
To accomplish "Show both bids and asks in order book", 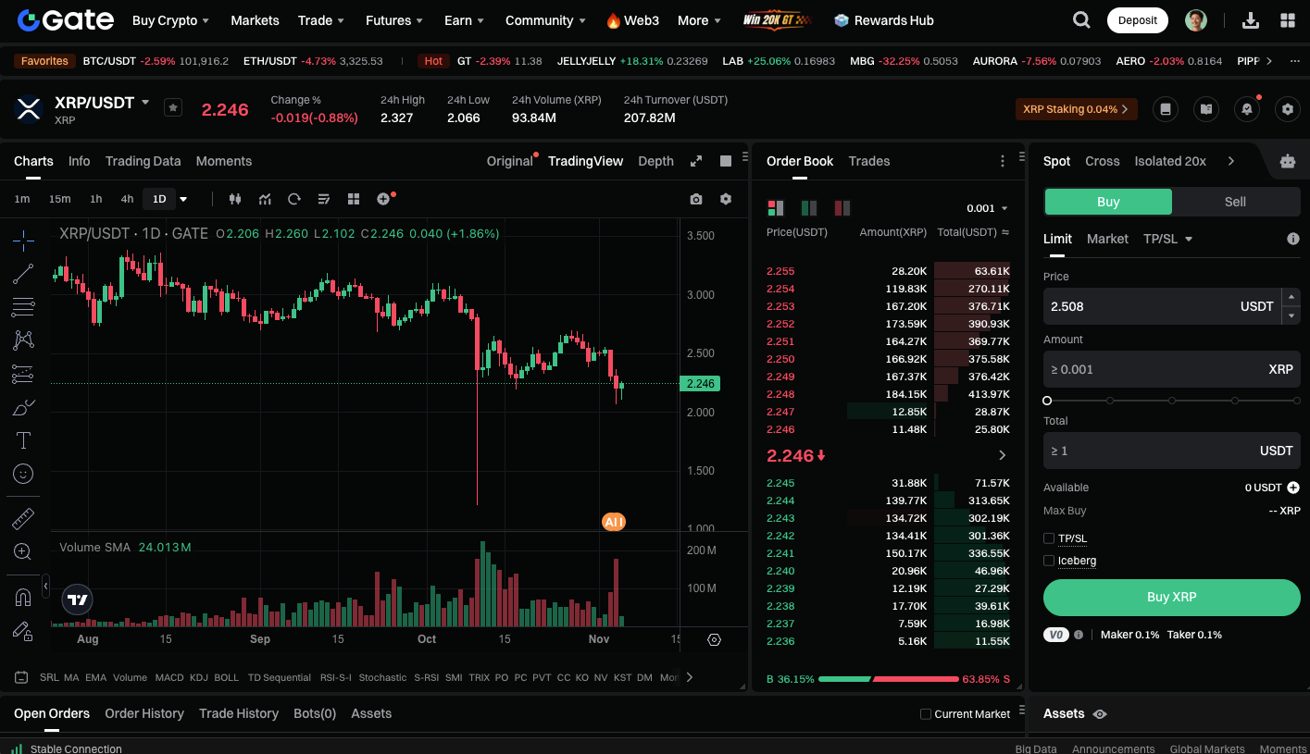I will (776, 208).
